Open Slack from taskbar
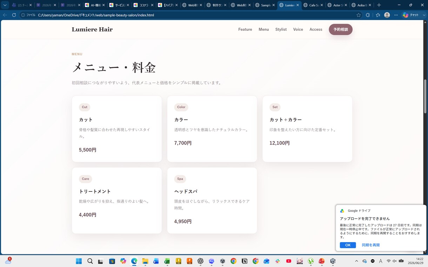The height and width of the screenshot is (267, 428). coord(277,261)
